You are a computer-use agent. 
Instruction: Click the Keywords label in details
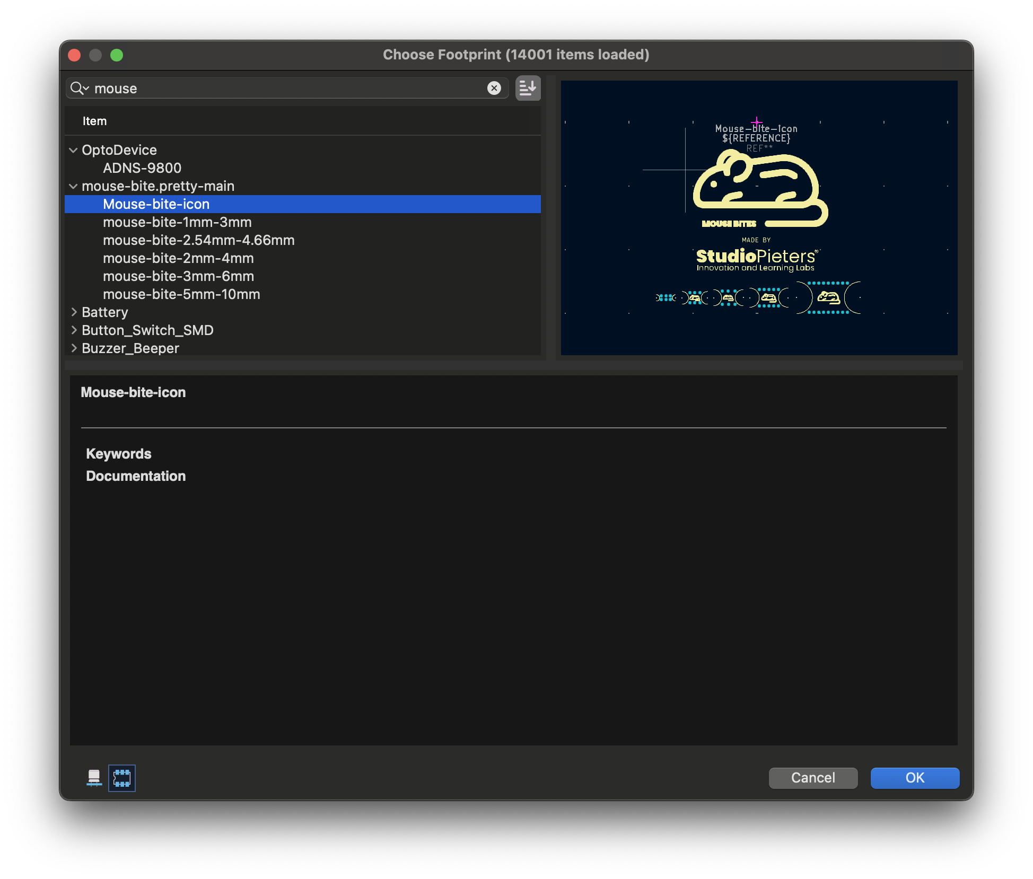pos(119,454)
